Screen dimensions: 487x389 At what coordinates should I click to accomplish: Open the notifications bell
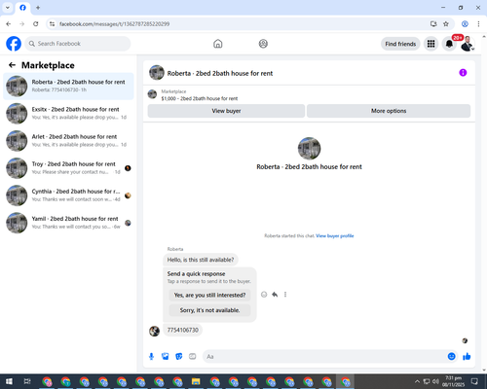click(449, 44)
